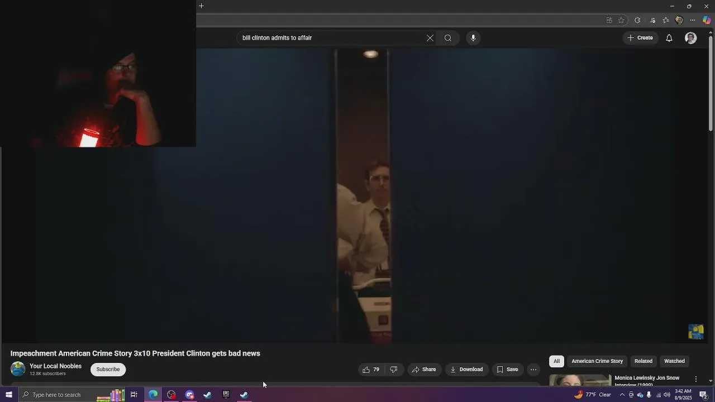Image resolution: width=715 pixels, height=402 pixels.
Task: Subscribe to Your Local Noobies
Action: point(108,370)
